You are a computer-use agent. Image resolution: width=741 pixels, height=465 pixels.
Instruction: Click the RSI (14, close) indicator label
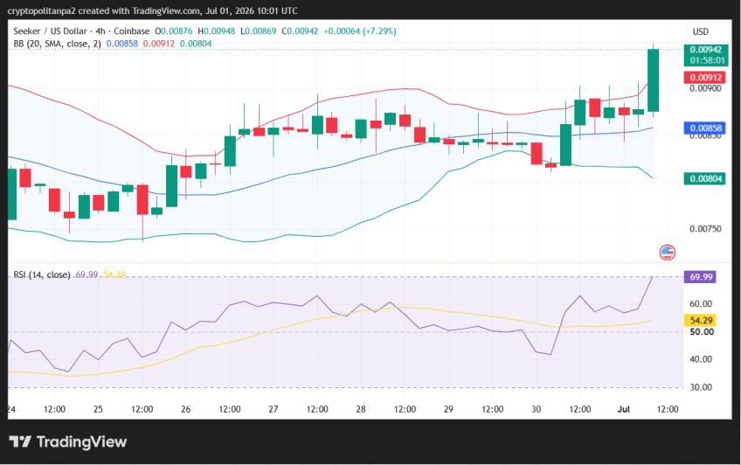[42, 274]
